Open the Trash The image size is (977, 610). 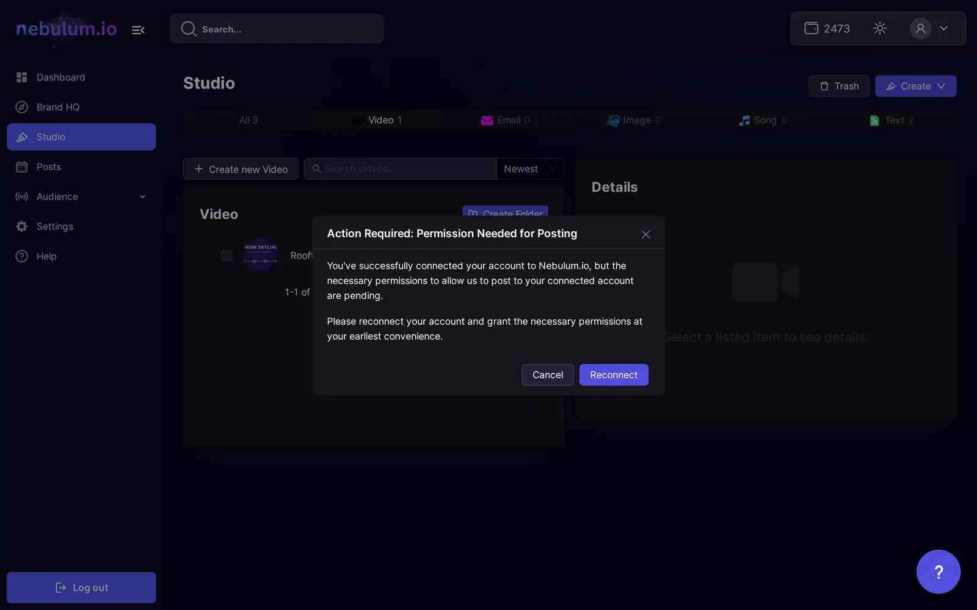pos(839,86)
